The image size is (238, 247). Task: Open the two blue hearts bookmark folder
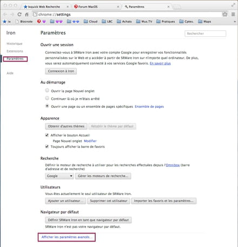(x=73, y=22)
